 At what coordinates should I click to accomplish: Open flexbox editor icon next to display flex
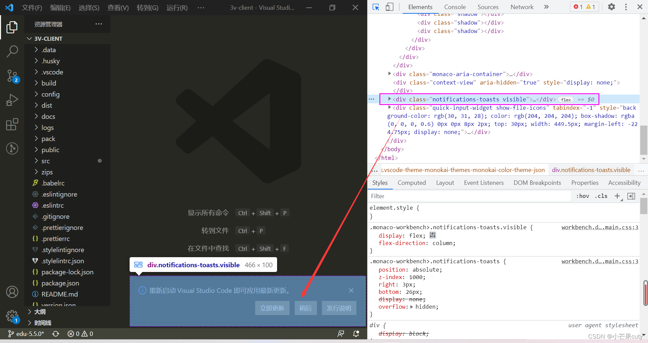[x=433, y=235]
